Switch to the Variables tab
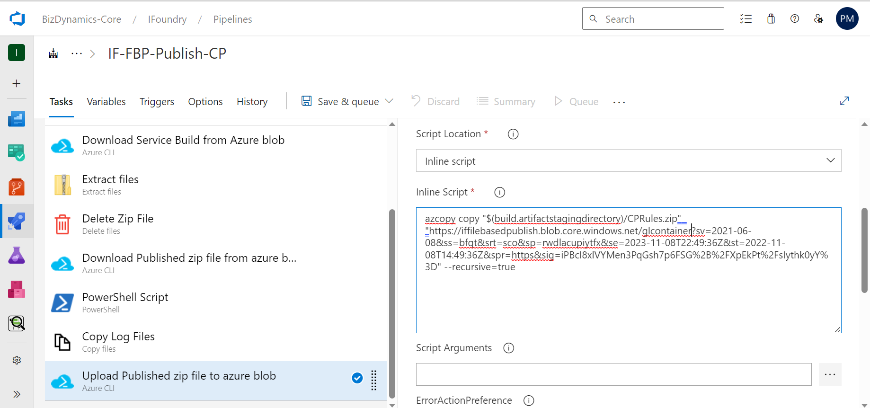The height and width of the screenshot is (408, 870). [x=106, y=102]
